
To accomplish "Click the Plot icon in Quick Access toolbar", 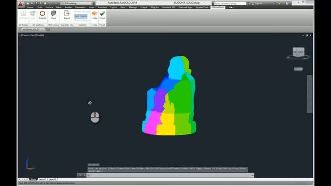I will click(x=45, y=3).
